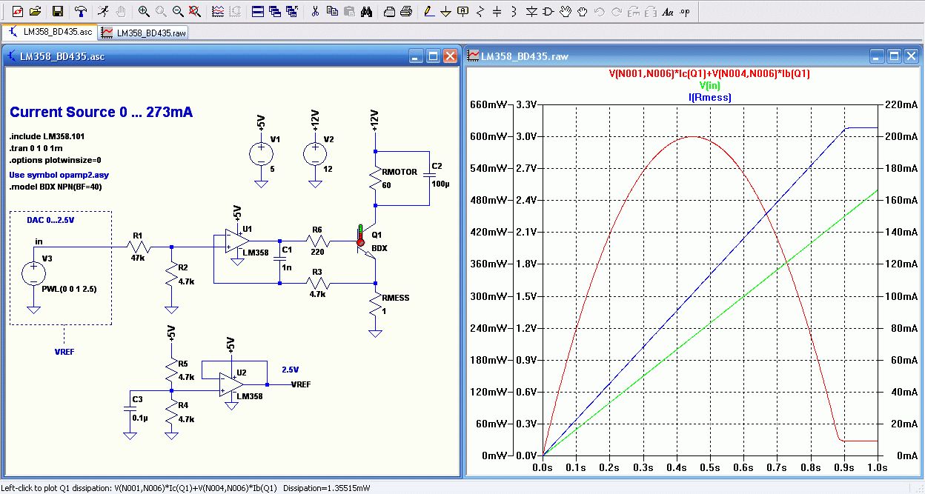
Task: Click the Save diskette icon
Action: (x=58, y=11)
